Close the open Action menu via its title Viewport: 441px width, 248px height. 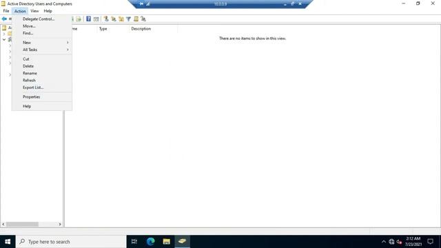(x=20, y=11)
